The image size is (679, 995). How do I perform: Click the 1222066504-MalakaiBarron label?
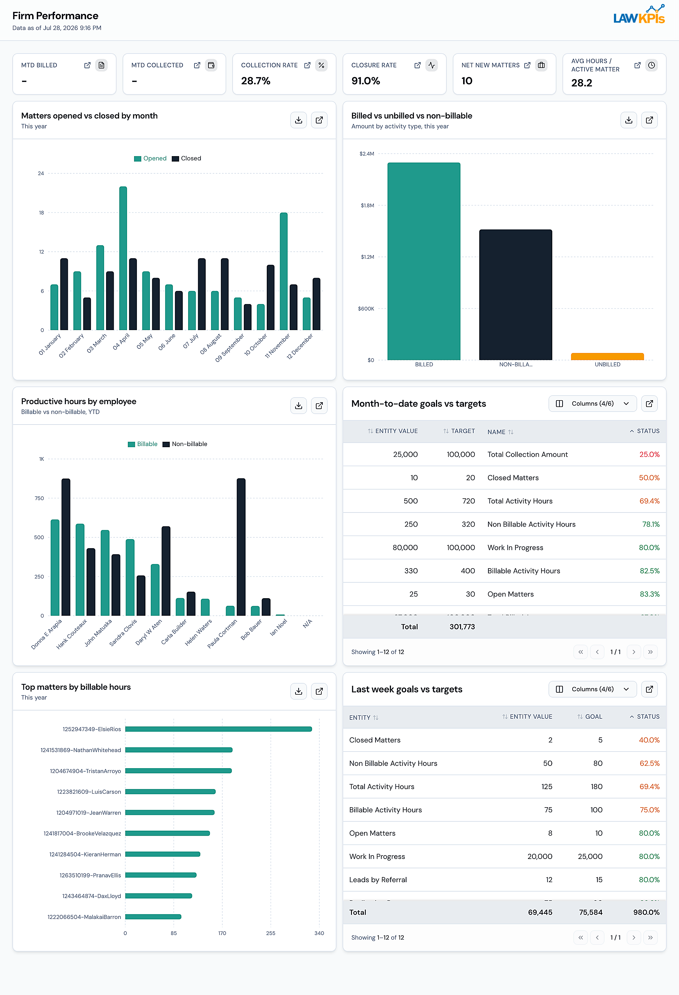tap(84, 917)
